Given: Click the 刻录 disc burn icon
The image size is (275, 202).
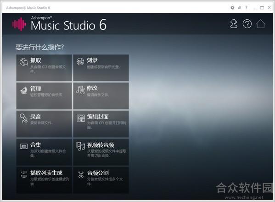Looking at the screenshot, I should point(80,62).
